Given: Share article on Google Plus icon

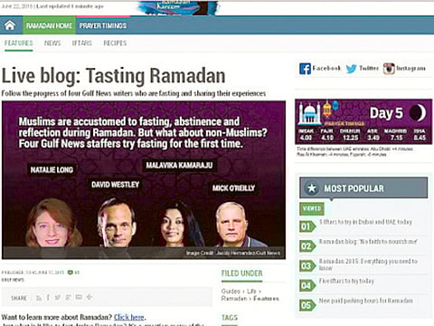Looking at the screenshot, I should pos(68,298).
